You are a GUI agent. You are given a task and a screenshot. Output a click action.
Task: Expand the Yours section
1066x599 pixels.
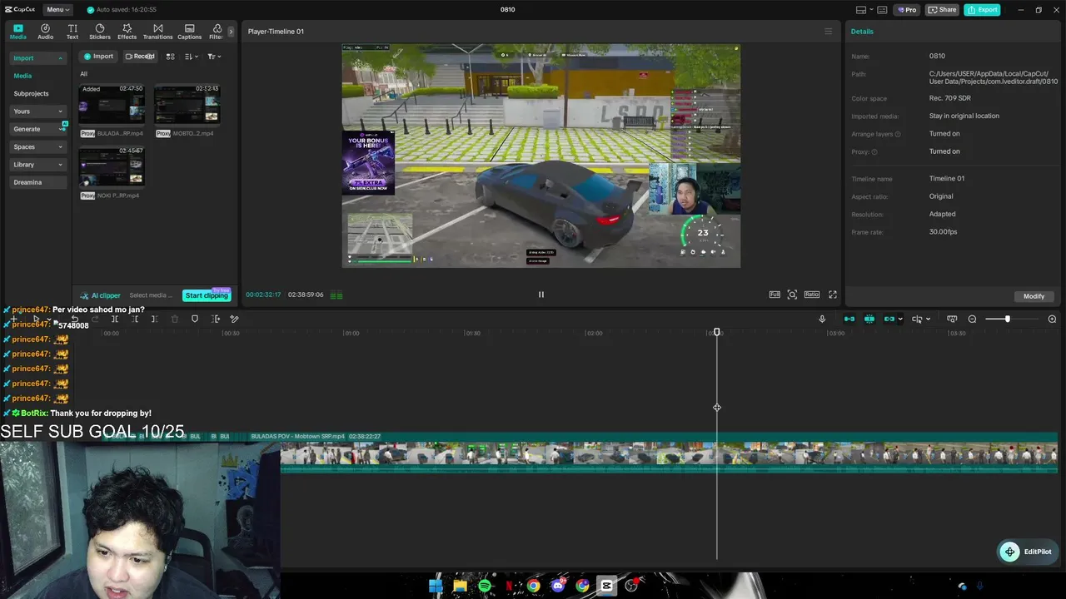click(x=37, y=111)
